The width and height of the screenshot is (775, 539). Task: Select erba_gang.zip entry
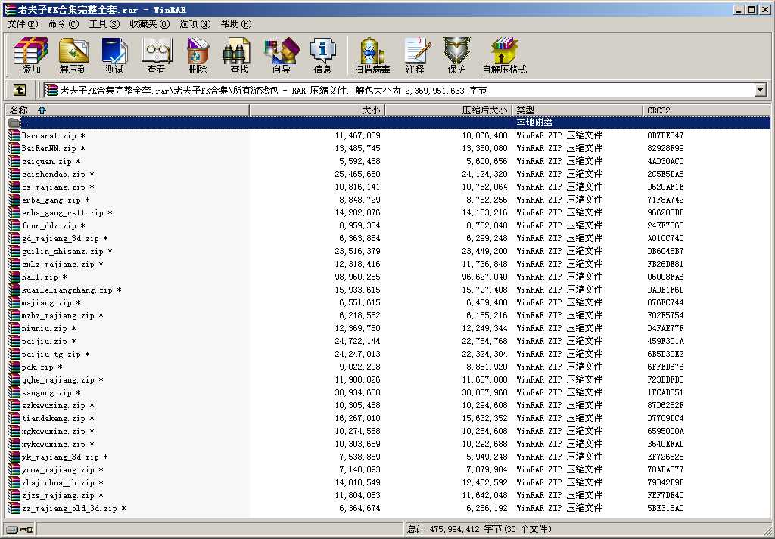tap(56, 200)
